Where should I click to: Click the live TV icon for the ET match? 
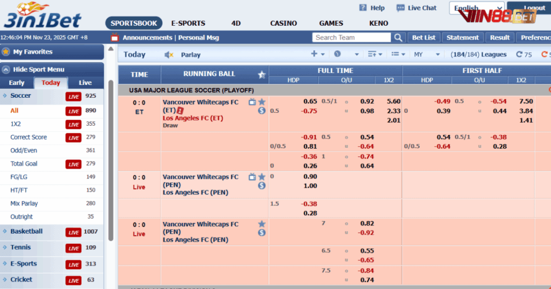pyautogui.click(x=252, y=102)
